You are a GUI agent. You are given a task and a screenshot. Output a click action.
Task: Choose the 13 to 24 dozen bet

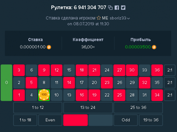pos(88,108)
